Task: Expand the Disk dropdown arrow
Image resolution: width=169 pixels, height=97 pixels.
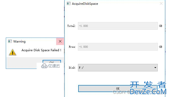Action: coord(155,68)
